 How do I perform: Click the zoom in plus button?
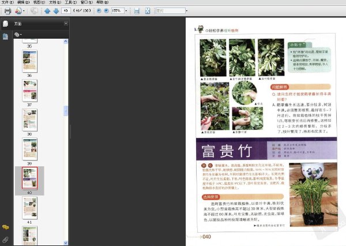106,10
